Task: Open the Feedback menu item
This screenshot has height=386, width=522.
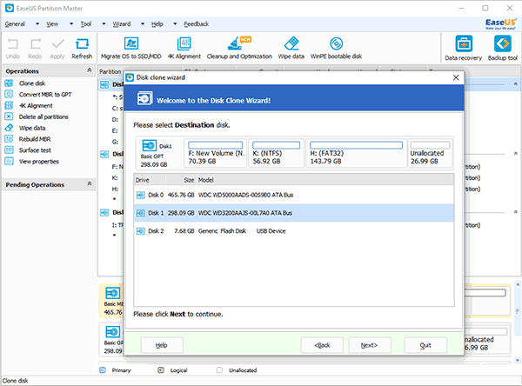Action: pyautogui.click(x=197, y=24)
